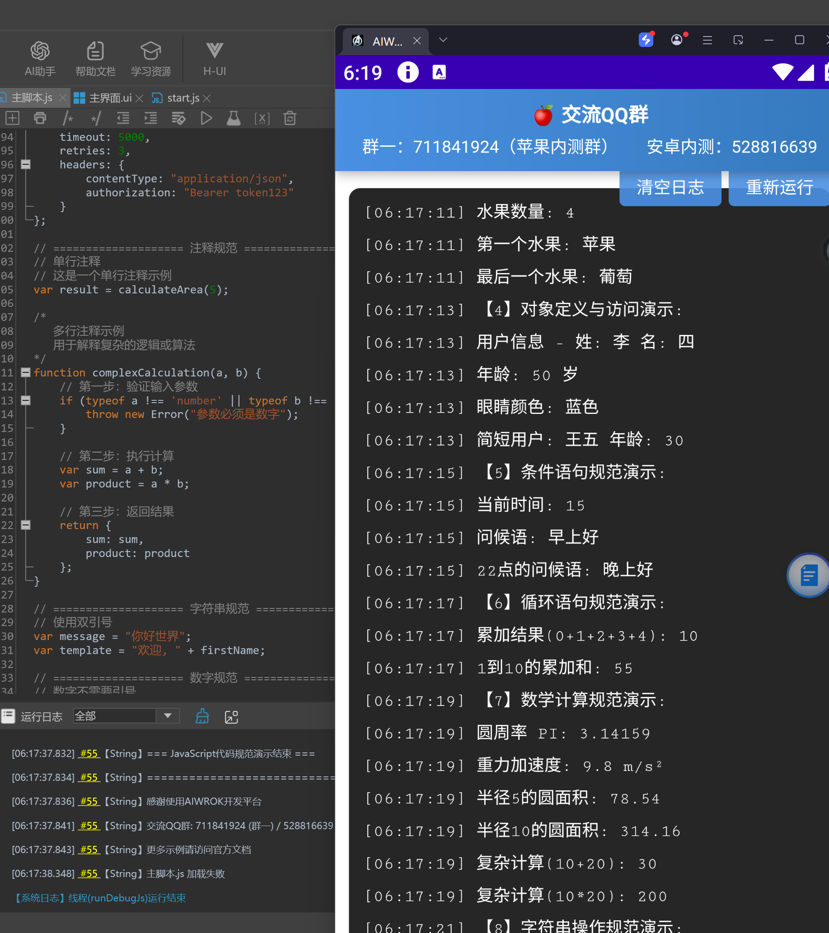Click the flask test icon in editor toolbar
829x933 pixels.
pos(234,119)
